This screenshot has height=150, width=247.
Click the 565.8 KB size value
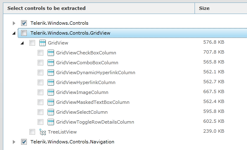click(214, 62)
